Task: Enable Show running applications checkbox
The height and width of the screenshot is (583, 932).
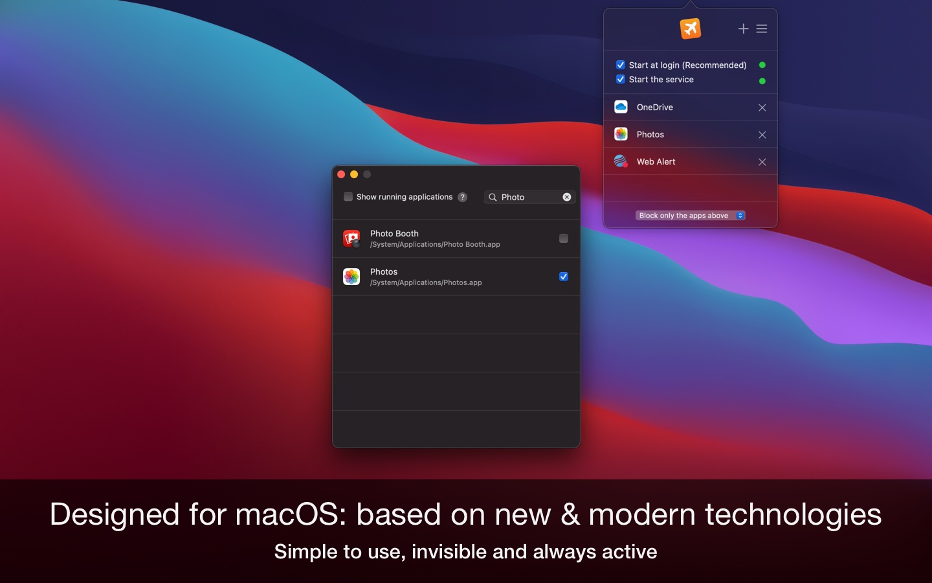Action: 348,196
